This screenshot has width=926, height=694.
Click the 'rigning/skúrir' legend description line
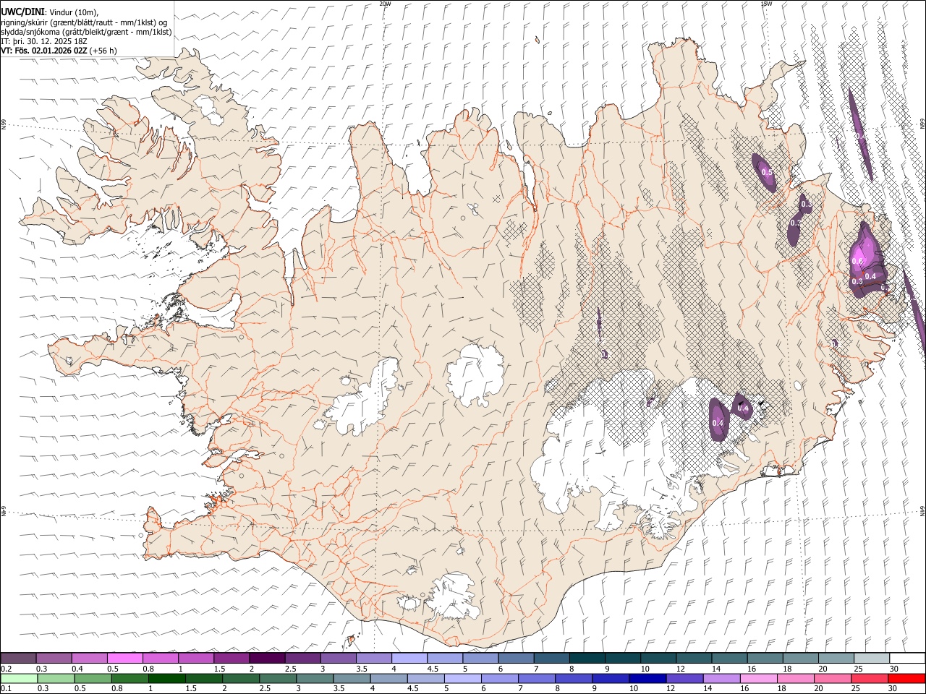(x=84, y=22)
